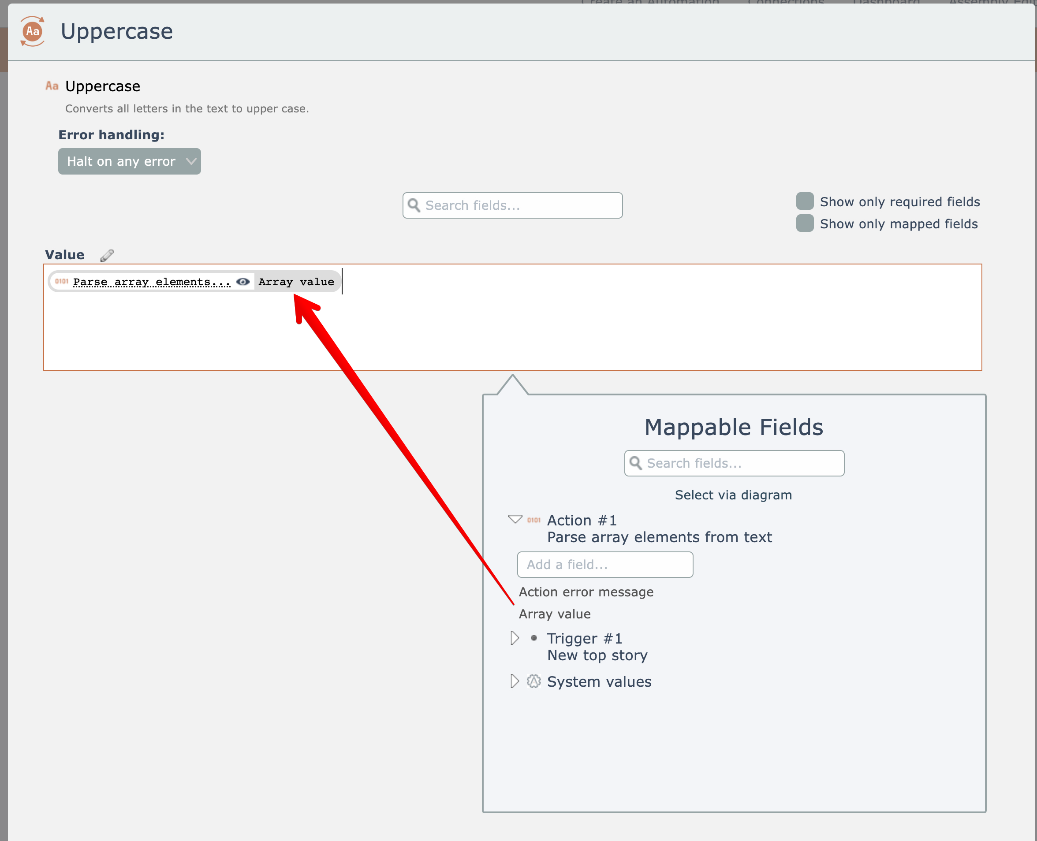Click the Uppercase Aa header icon
This screenshot has height=841, width=1037.
(x=33, y=31)
